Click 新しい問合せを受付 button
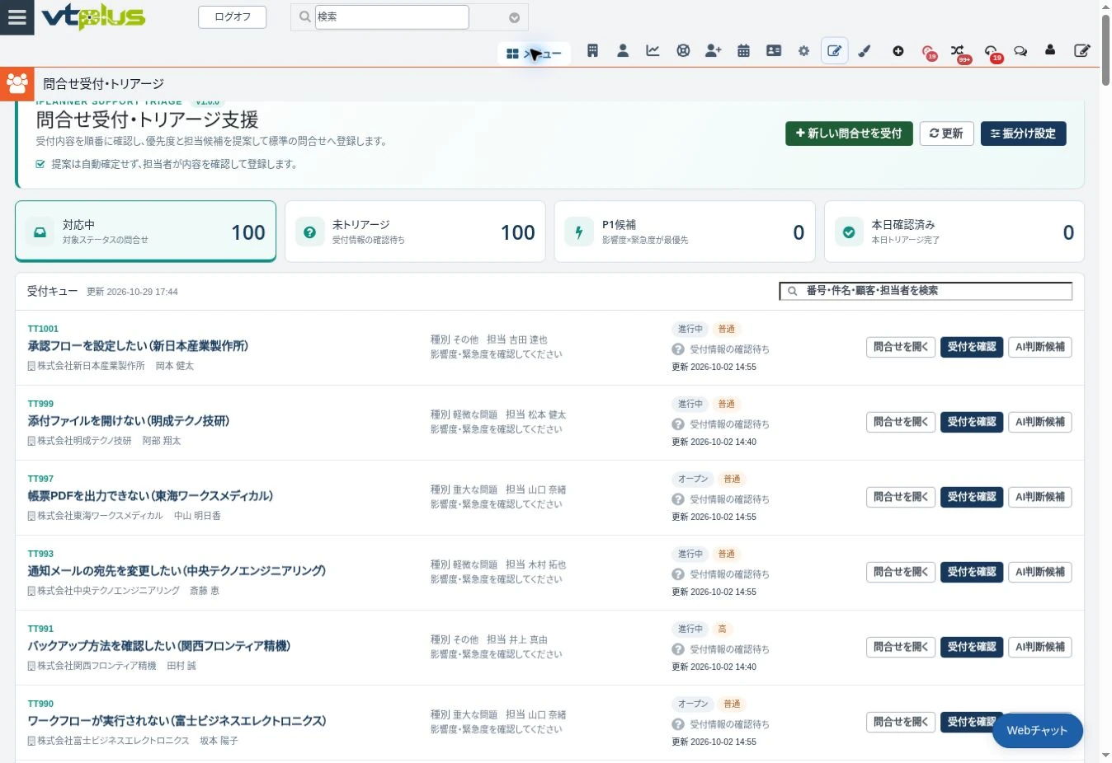The image size is (1112, 763). coord(849,133)
